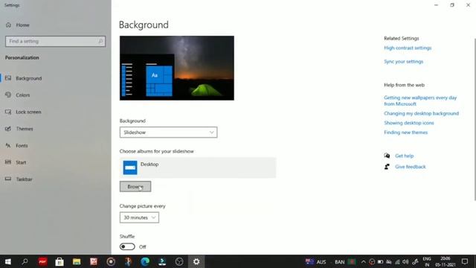Viewport: 476px width, 268px height.
Task: Click the Themes brush icon in sidebar
Action: coord(8,129)
